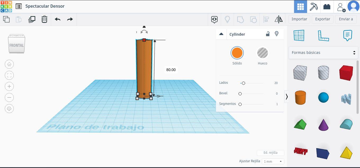Toggle the Cylinder lock icon

pos(268,34)
